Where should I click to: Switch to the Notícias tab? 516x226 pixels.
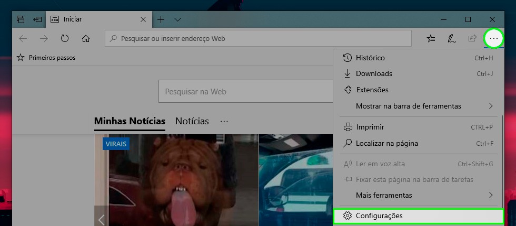pyautogui.click(x=192, y=121)
